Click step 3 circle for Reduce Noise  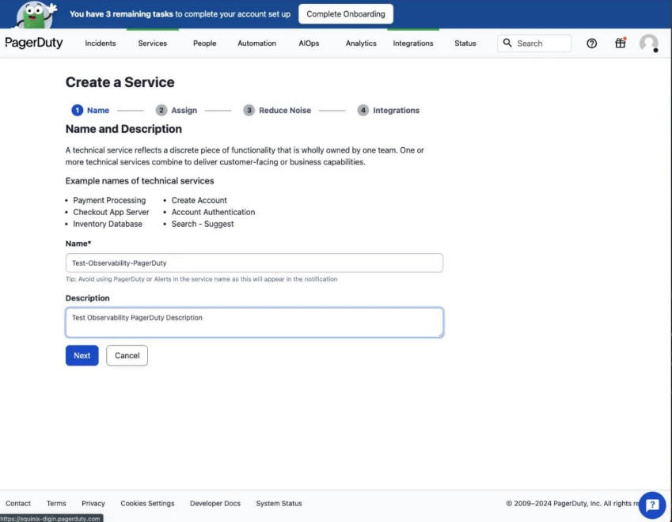[x=249, y=110]
